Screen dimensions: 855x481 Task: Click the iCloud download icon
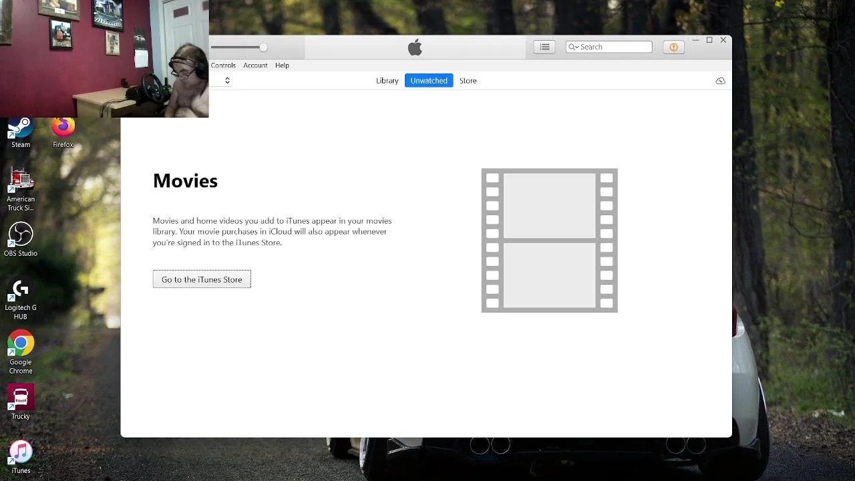click(x=720, y=81)
